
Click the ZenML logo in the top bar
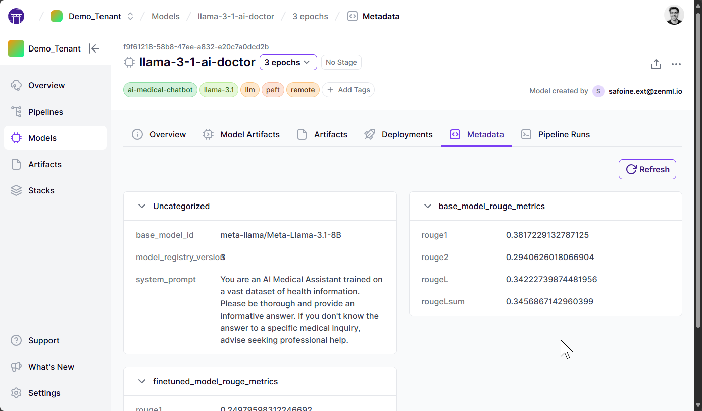click(16, 16)
